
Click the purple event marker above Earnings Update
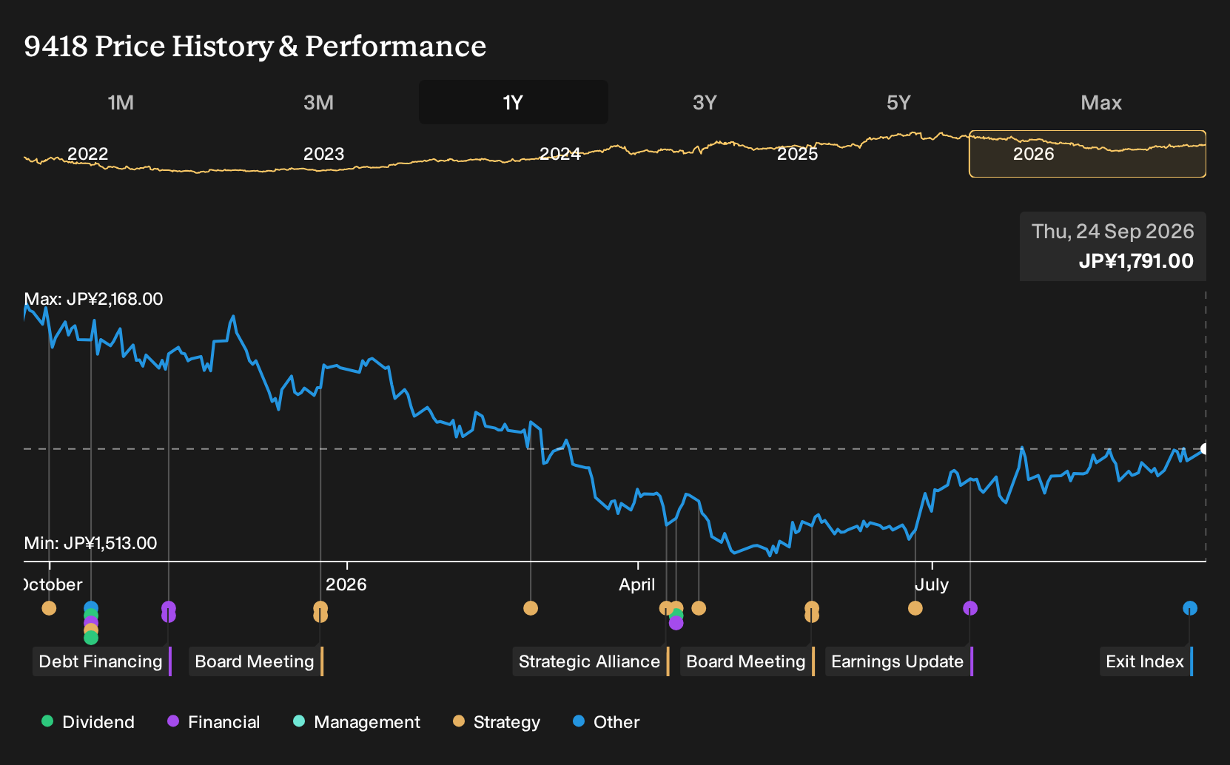point(970,608)
